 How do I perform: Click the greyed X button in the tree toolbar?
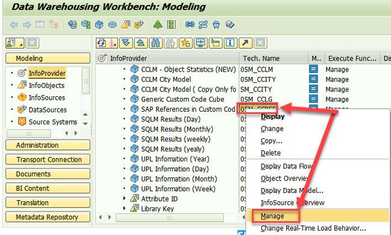pyautogui.click(x=260, y=43)
